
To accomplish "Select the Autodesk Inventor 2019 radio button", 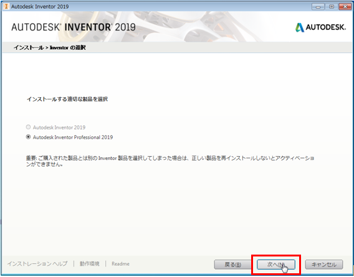I will point(28,127).
